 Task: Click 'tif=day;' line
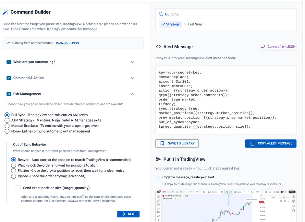(x=167, y=104)
